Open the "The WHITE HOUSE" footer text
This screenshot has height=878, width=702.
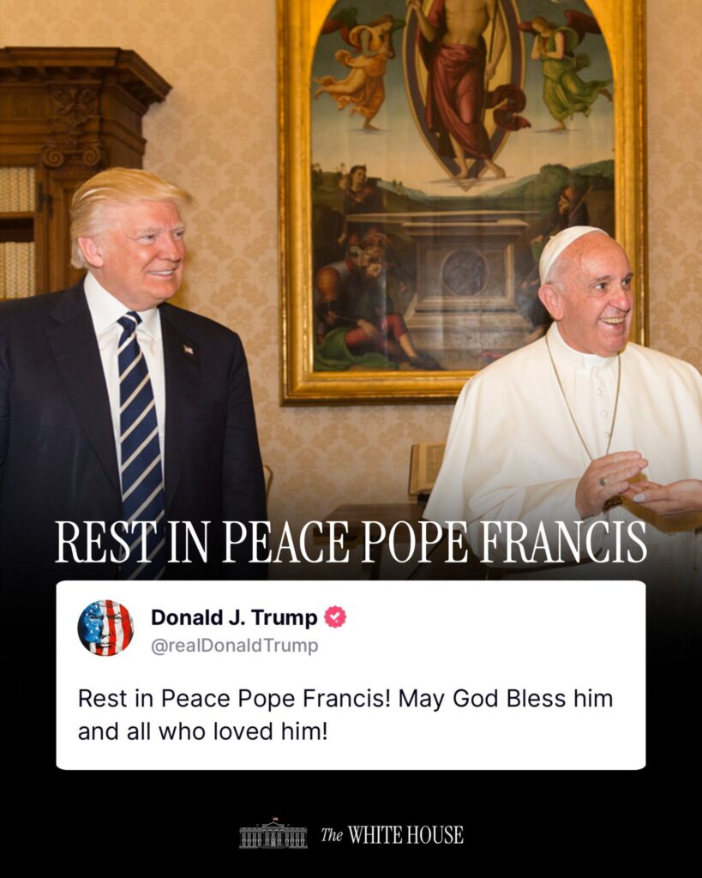pos(392,835)
